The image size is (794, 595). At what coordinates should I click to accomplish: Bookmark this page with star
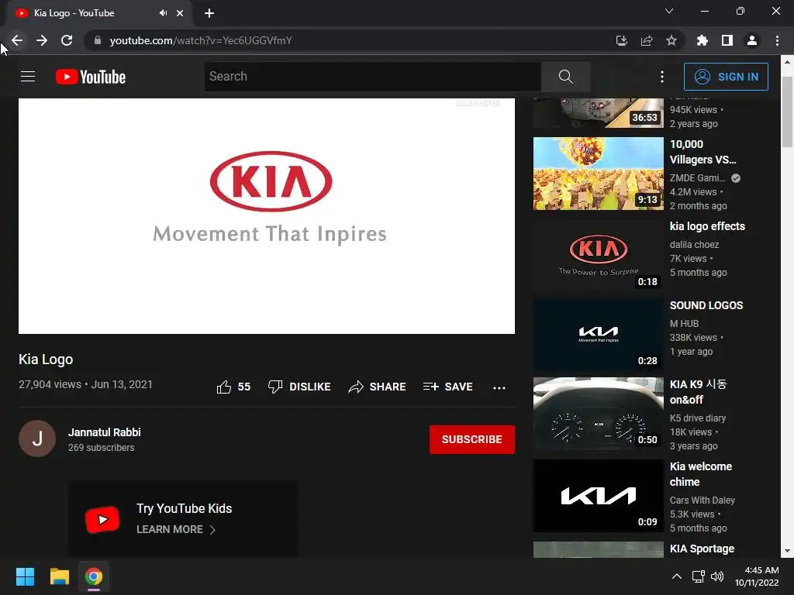coord(671,40)
